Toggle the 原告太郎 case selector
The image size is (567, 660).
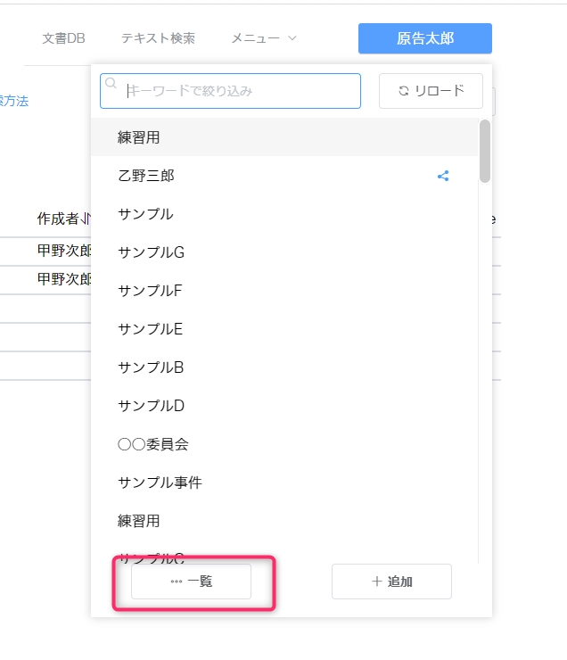(424, 38)
